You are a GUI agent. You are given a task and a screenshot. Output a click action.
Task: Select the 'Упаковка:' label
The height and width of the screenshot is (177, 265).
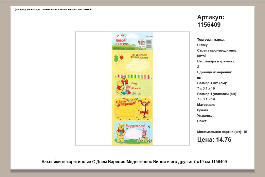[205, 116]
